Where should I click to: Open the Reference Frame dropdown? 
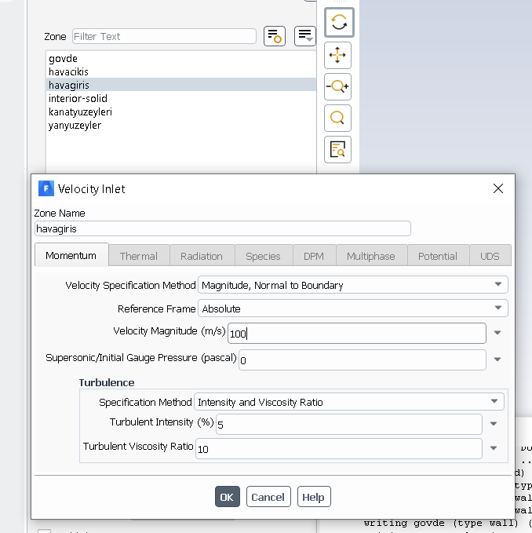pos(352,308)
